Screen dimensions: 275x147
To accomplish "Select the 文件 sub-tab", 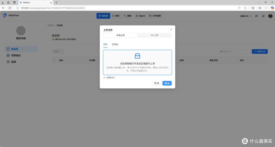I will [x=105, y=44].
